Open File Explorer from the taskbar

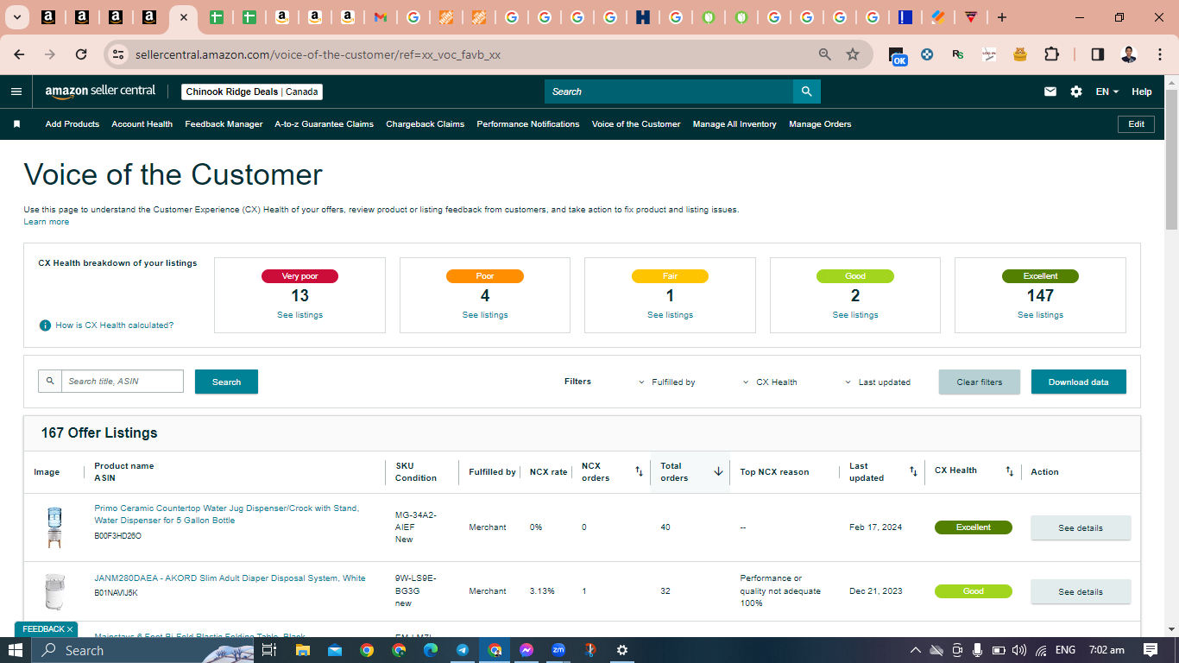pyautogui.click(x=303, y=650)
